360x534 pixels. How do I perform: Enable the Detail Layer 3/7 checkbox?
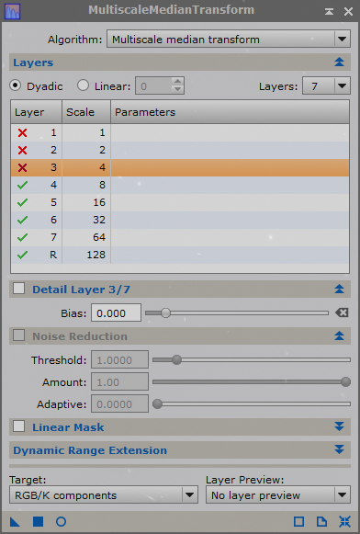tap(18, 289)
